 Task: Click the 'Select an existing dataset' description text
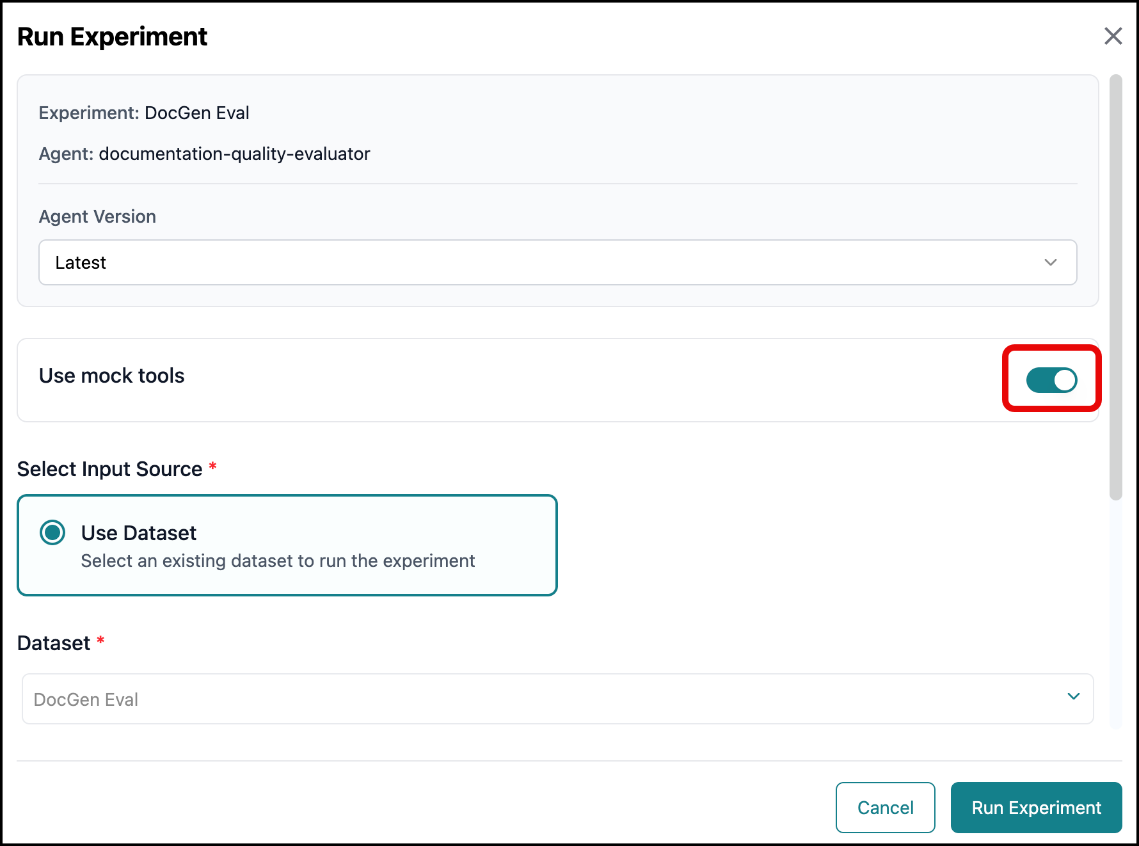(278, 561)
